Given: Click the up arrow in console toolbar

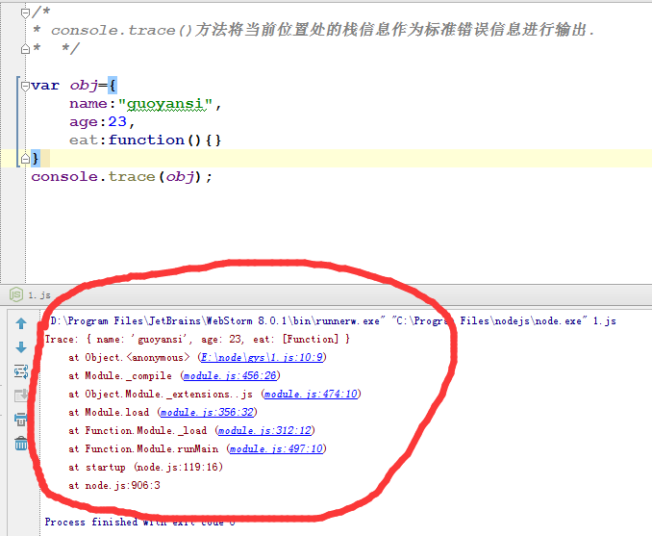Looking at the screenshot, I should coord(20,323).
